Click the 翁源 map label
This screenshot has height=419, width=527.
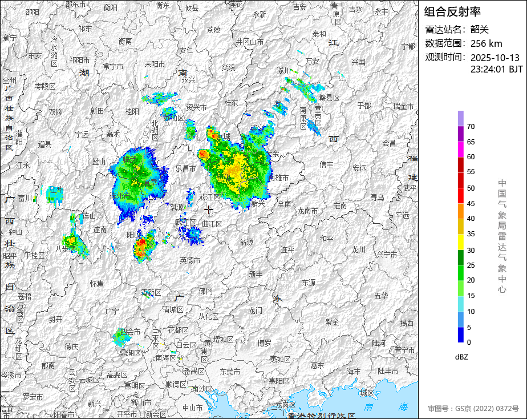tap(246, 242)
